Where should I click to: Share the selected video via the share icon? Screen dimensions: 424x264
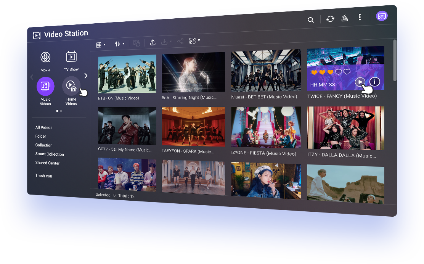180,41
